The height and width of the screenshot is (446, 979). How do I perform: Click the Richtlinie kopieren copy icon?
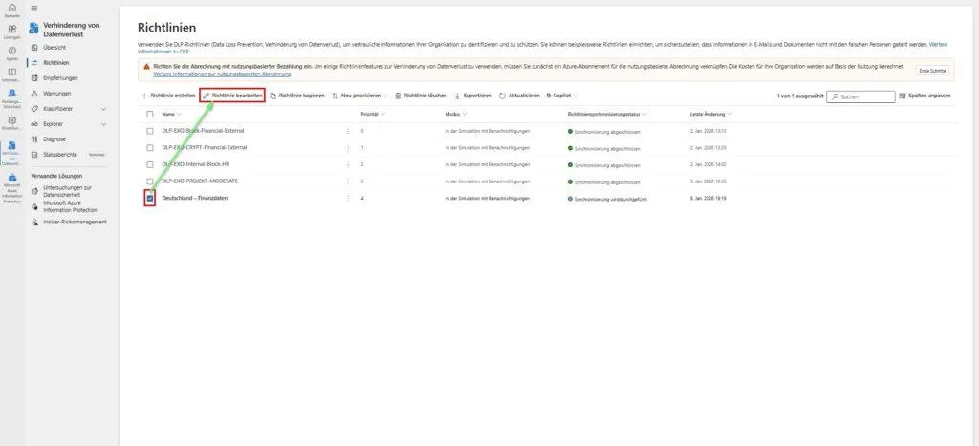pos(273,96)
